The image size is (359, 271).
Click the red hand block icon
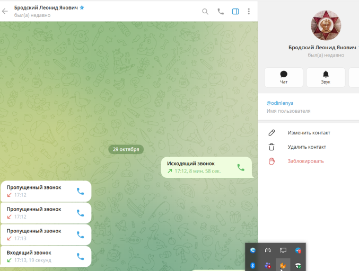click(272, 161)
